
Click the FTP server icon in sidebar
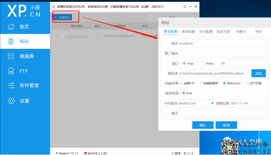coord(11,71)
